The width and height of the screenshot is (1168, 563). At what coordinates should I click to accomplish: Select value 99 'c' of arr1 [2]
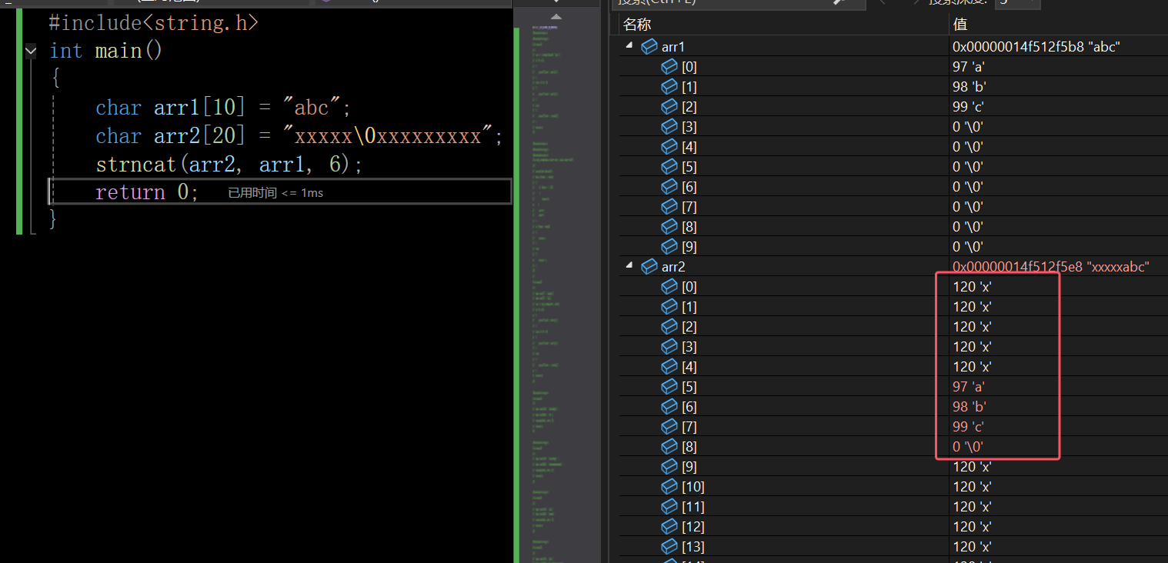pyautogui.click(x=969, y=107)
